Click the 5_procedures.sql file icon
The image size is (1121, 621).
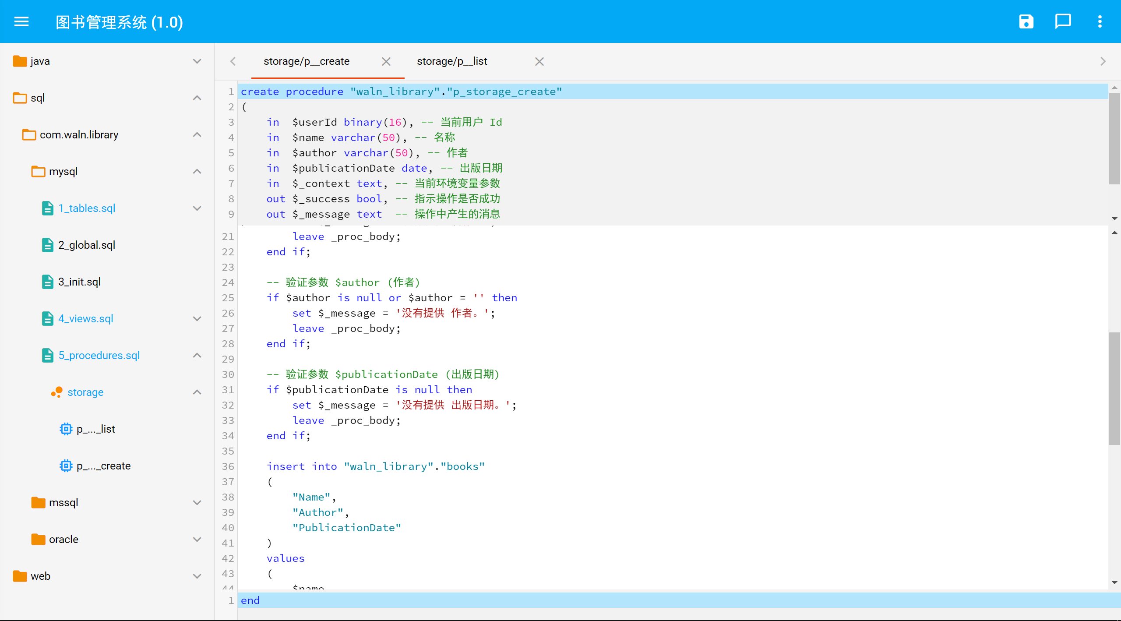click(47, 356)
